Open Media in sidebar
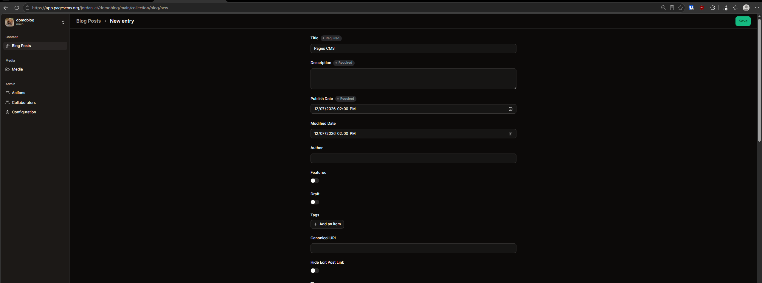 [35, 69]
